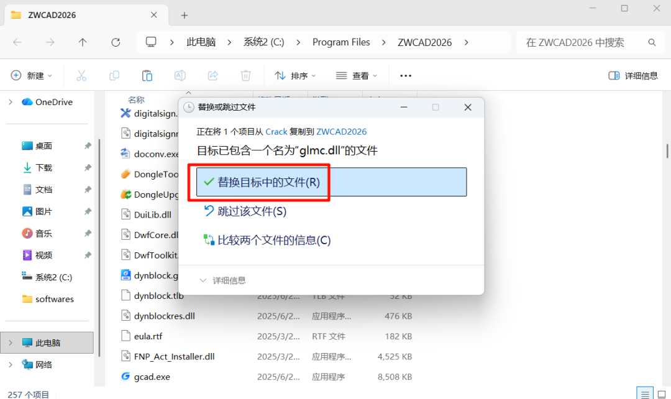Click the Up arrow navigation button
This screenshot has height=399, width=671.
(x=83, y=42)
